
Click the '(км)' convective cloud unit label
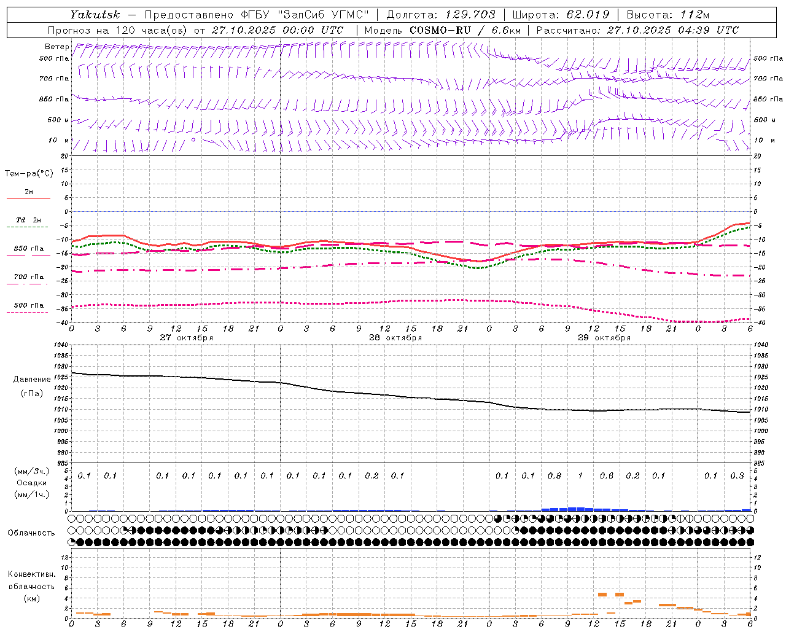click(31, 598)
